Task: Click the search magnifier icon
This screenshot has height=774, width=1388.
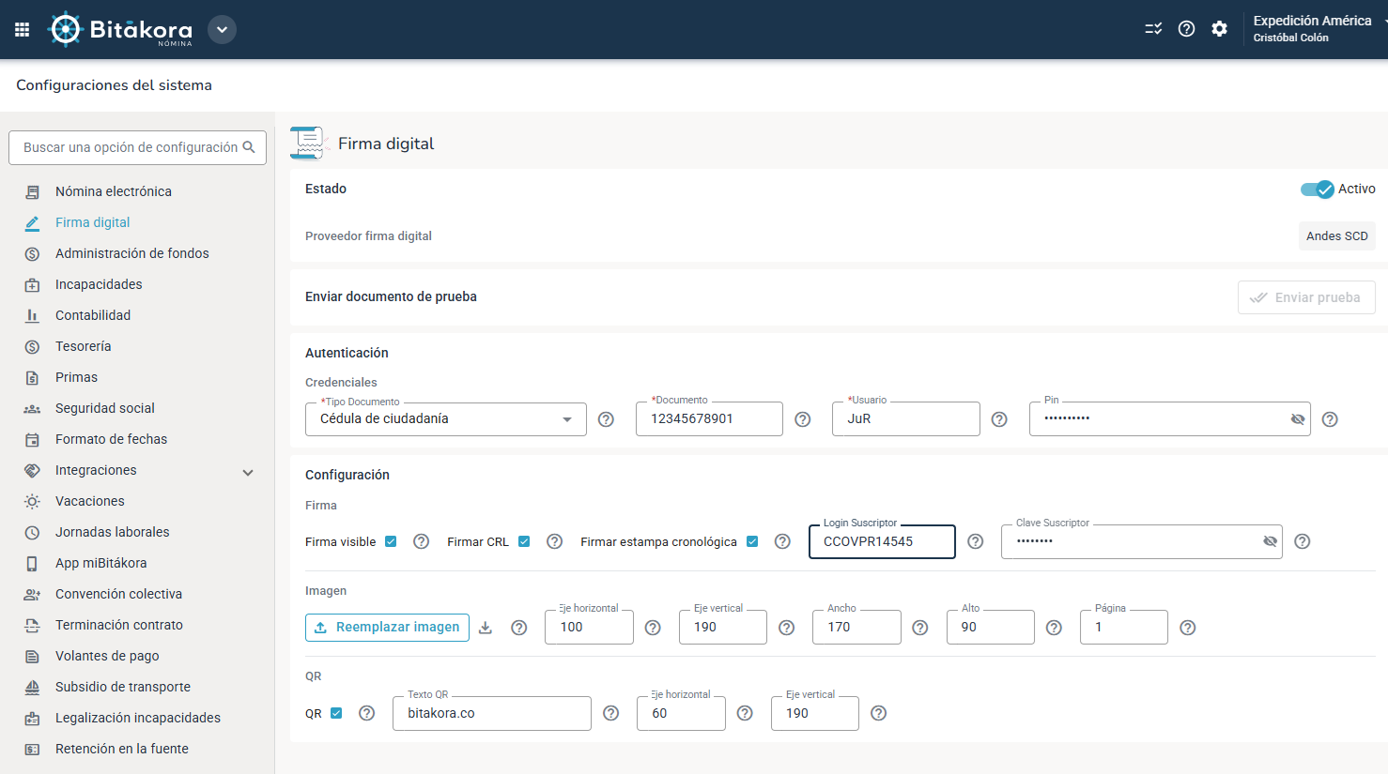Action: [249, 147]
